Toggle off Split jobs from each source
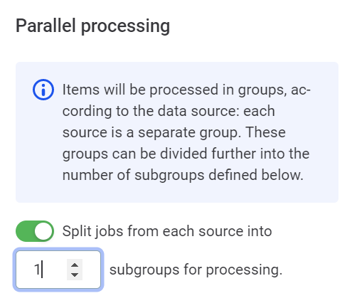The width and height of the screenshot is (352, 308). point(35,231)
